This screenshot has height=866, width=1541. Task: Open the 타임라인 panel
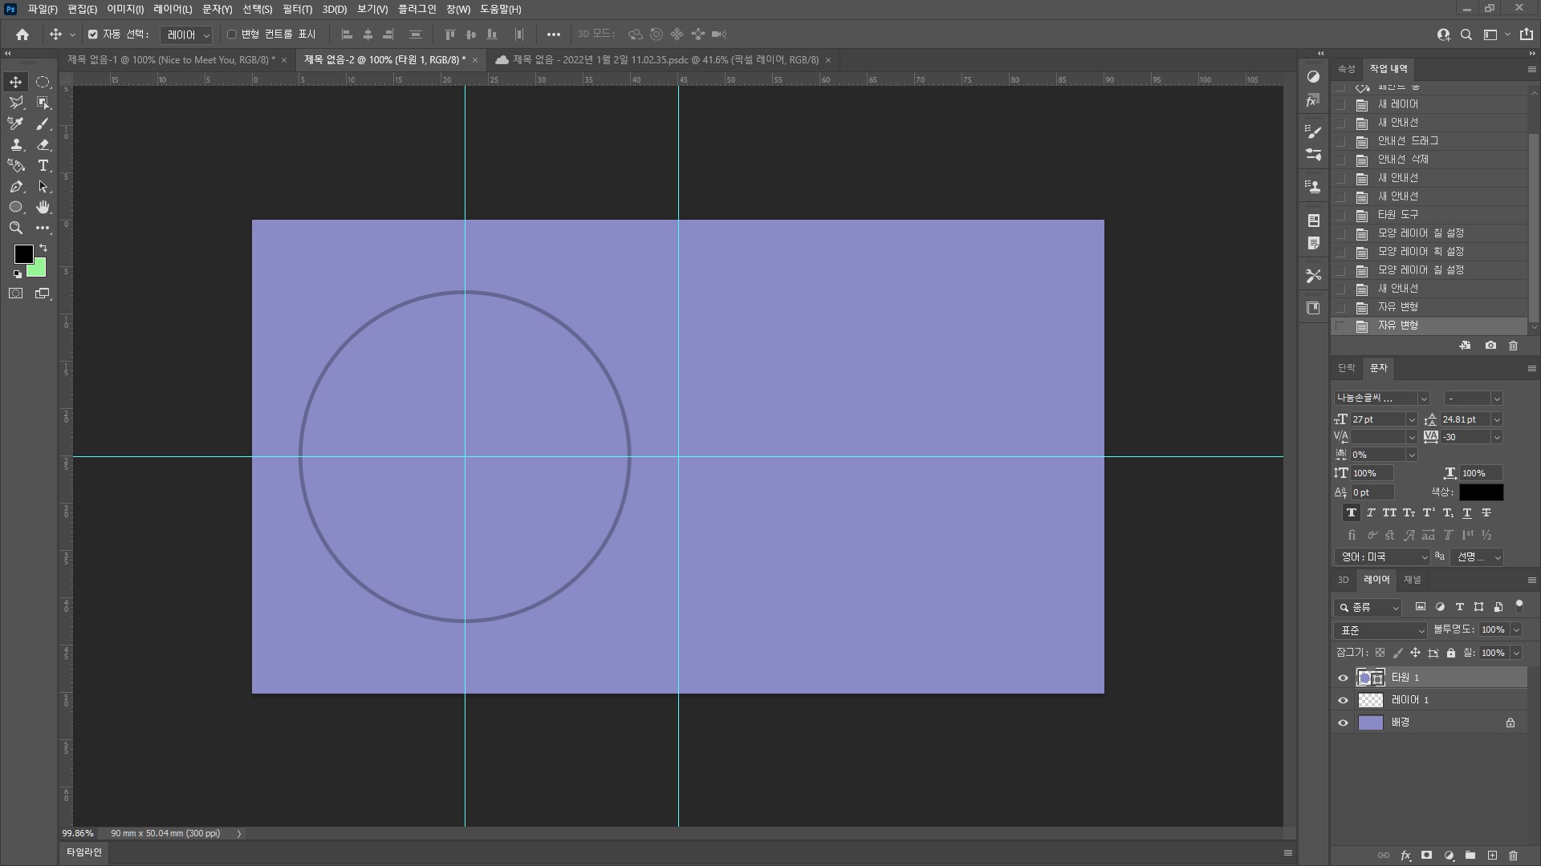83,852
